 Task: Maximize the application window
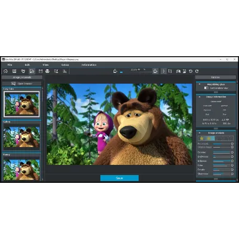coord(228,59)
